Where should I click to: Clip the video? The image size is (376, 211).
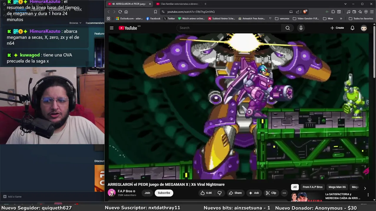[x=271, y=193]
